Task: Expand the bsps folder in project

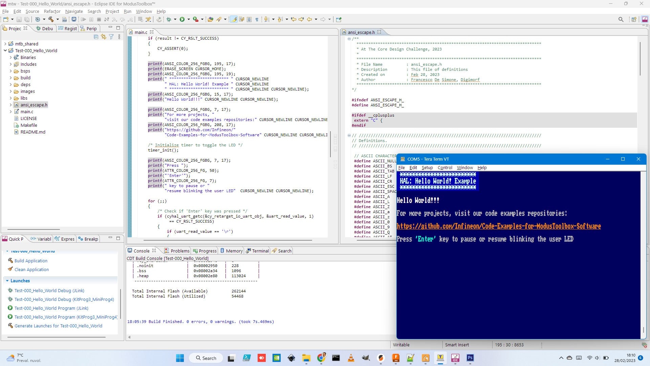Action: 10,70
